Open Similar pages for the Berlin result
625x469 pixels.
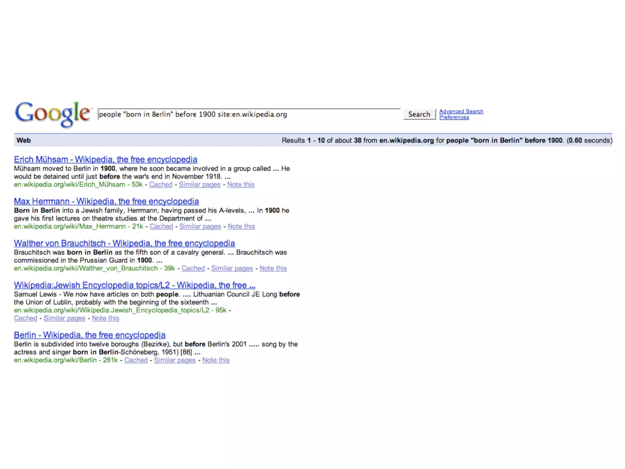pyautogui.click(x=175, y=360)
